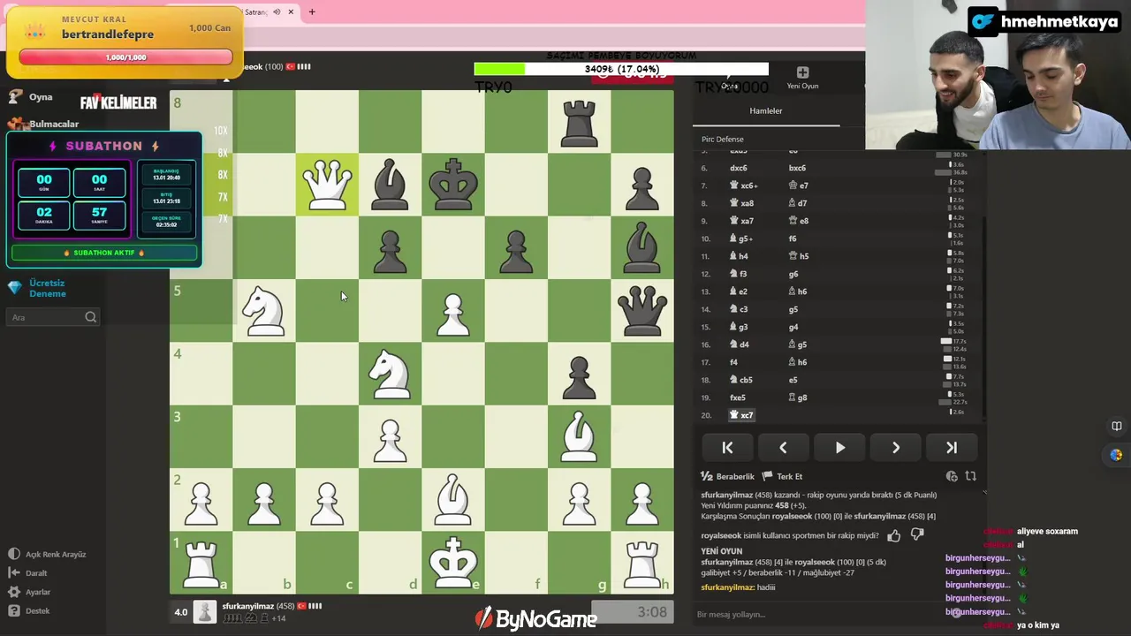Select the white rook on a1
This screenshot has width=1131, height=636.
point(201,563)
